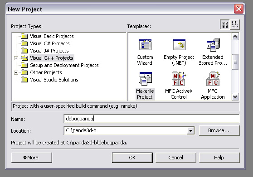Click the Visual C# Projects folder icon
This screenshot has height=177, width=253.
(x=24, y=43)
